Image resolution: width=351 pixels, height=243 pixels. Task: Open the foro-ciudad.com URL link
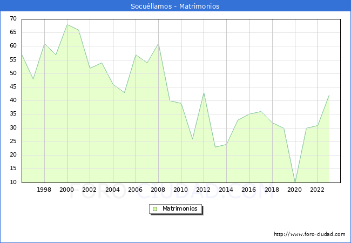point(309,234)
